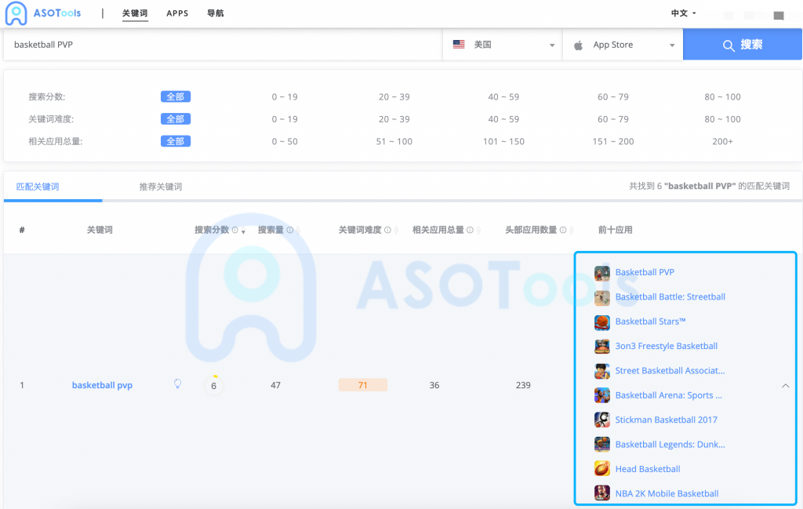Open the Street Basketball Association app icon
The width and height of the screenshot is (803, 509).
[x=601, y=371]
